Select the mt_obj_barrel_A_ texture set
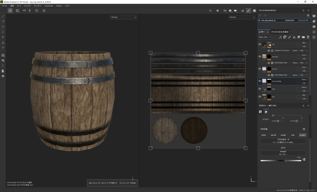This screenshot has height=192, width=317. tap(268, 20)
